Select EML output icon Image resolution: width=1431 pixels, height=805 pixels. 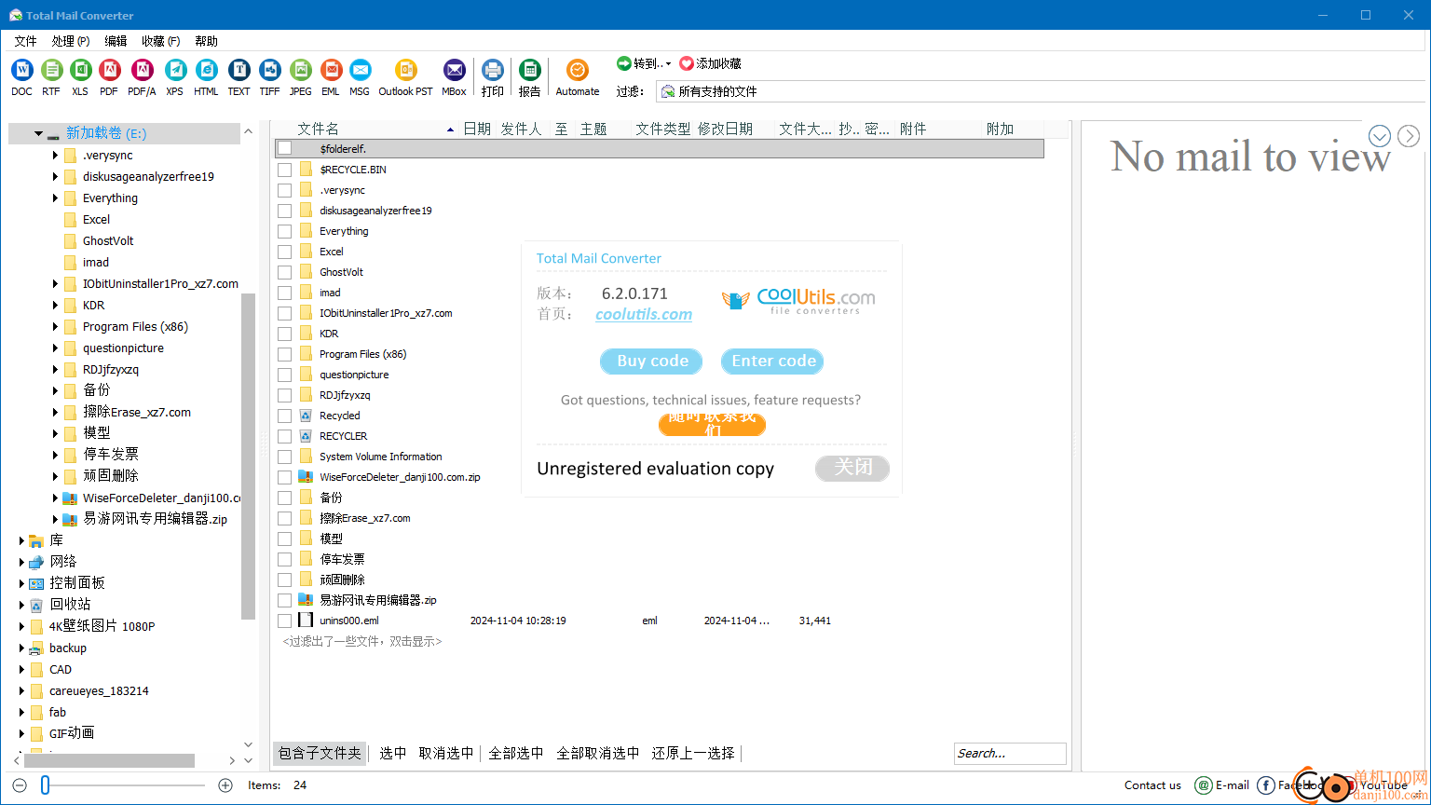(x=331, y=70)
